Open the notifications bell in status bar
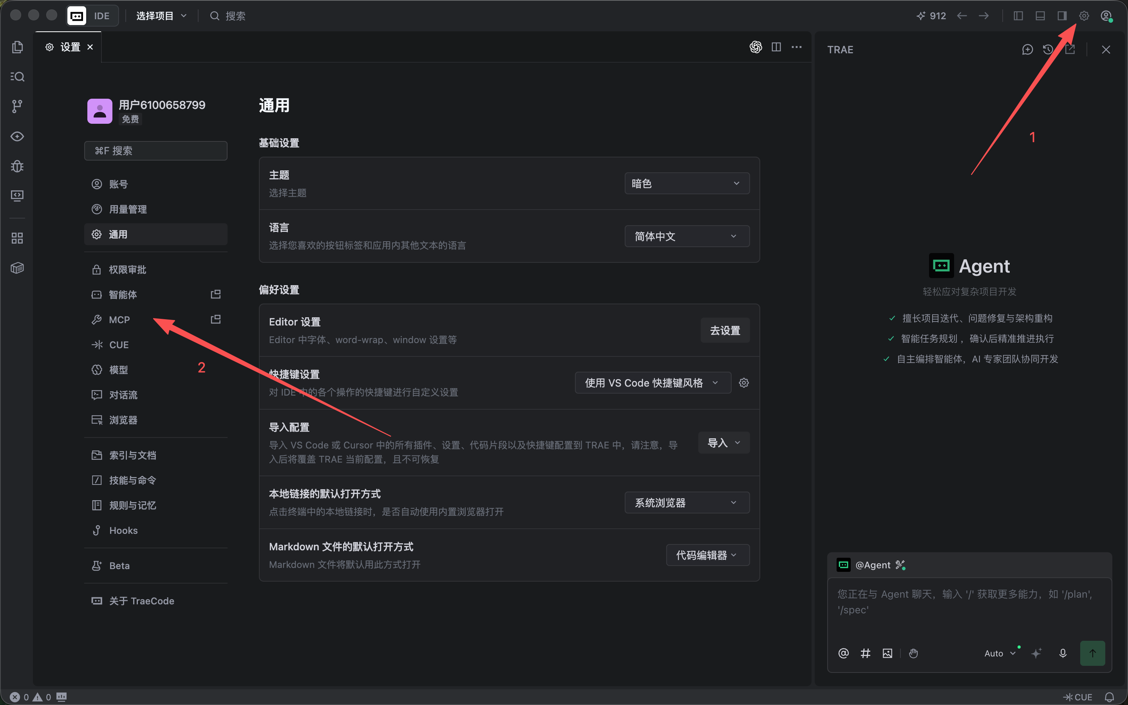Image resolution: width=1128 pixels, height=705 pixels. tap(1109, 697)
